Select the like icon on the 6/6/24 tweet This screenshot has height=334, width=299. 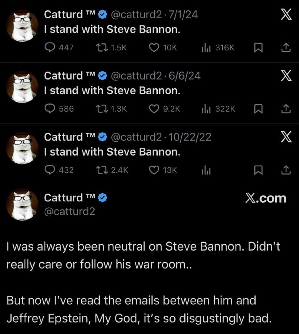pos(155,109)
